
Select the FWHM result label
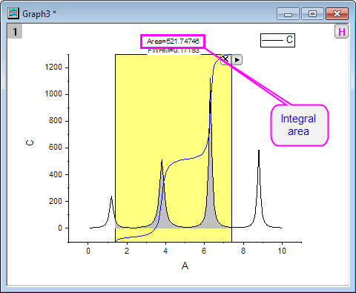pyautogui.click(x=174, y=50)
